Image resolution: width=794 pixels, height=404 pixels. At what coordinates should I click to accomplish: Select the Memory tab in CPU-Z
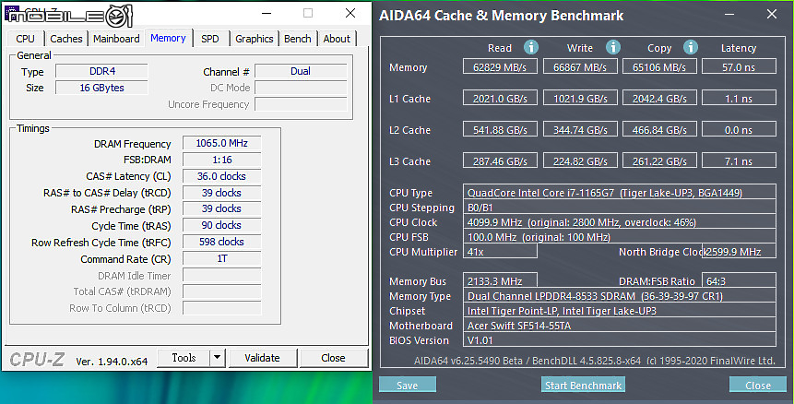point(168,38)
